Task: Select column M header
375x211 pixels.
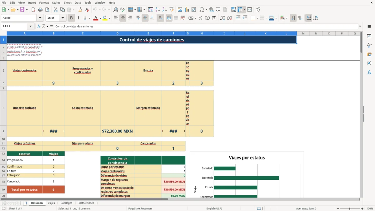Action: 303,33
